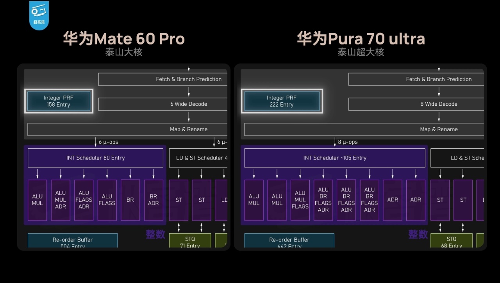Click the 8 μ-ops label
500x283 pixels.
(348, 142)
